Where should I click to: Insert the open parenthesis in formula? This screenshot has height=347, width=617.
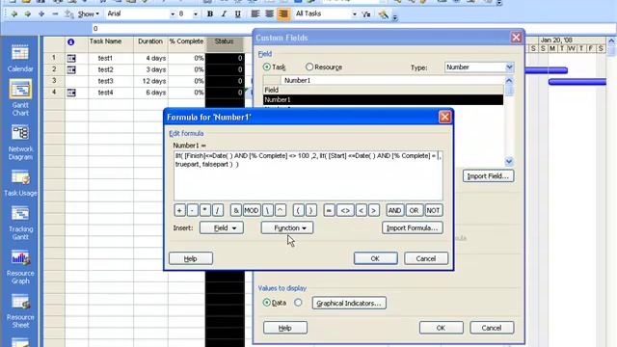298,210
